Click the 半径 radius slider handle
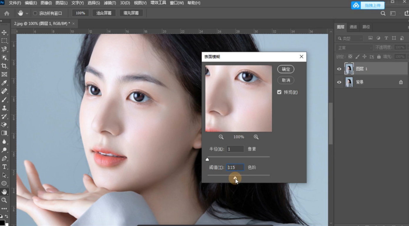The height and width of the screenshot is (226, 409). (207, 160)
